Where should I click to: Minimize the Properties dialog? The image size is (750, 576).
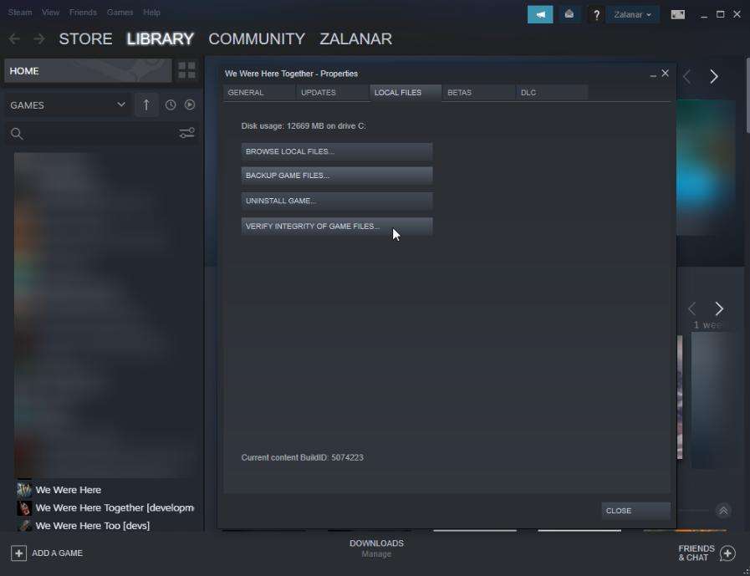[653, 74]
